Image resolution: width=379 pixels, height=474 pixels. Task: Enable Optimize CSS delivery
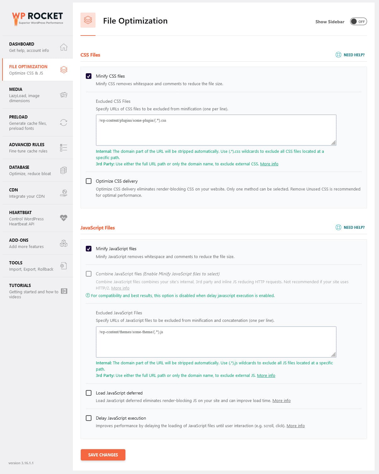coord(89,181)
